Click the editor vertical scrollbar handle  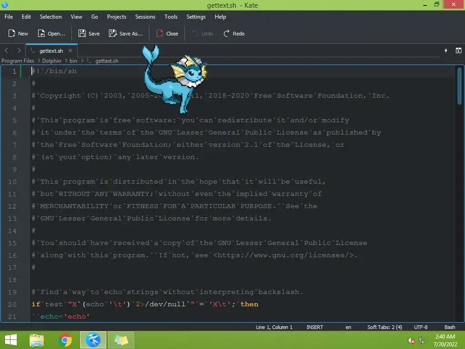460,86
